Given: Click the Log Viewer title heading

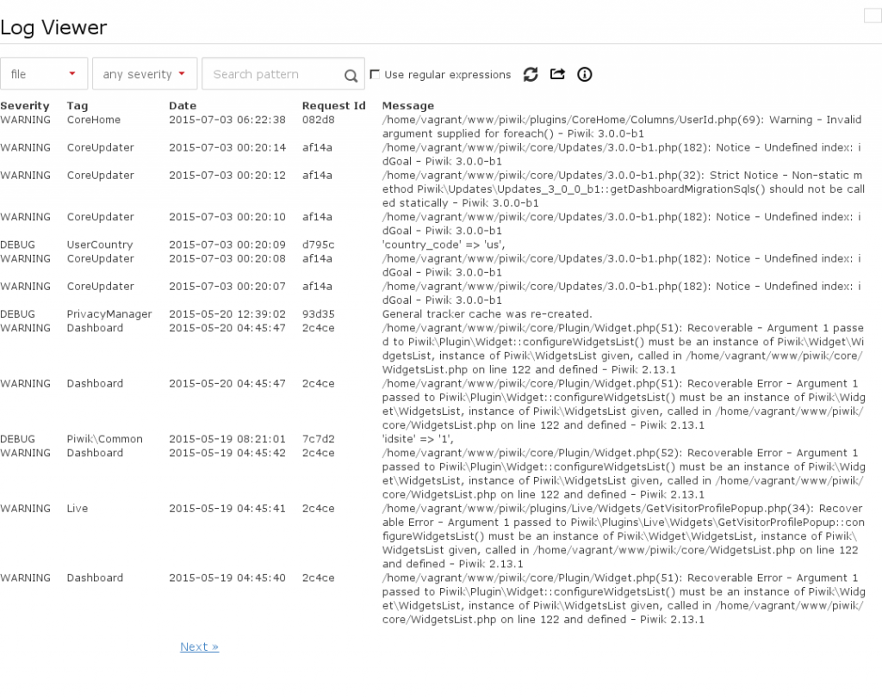Looking at the screenshot, I should coord(53,27).
